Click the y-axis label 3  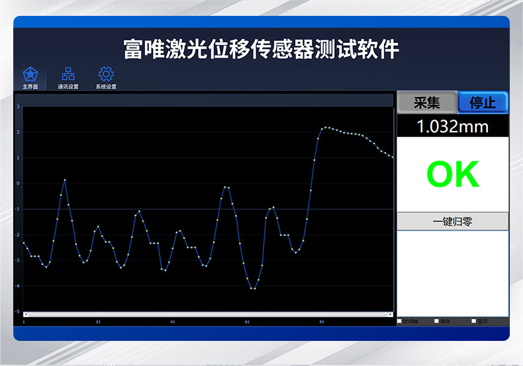click(x=18, y=106)
